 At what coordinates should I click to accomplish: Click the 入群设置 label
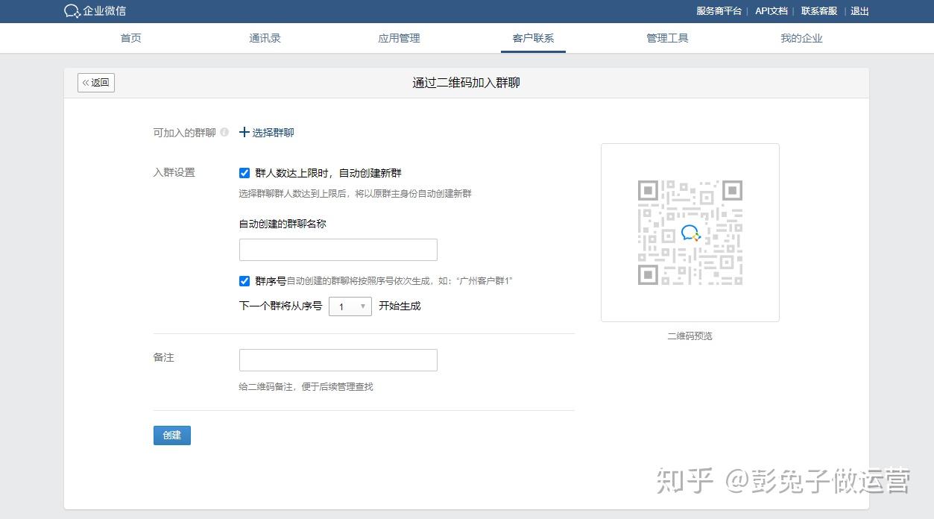click(174, 172)
